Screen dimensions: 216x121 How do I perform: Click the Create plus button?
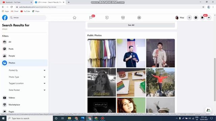(x=189, y=17)
